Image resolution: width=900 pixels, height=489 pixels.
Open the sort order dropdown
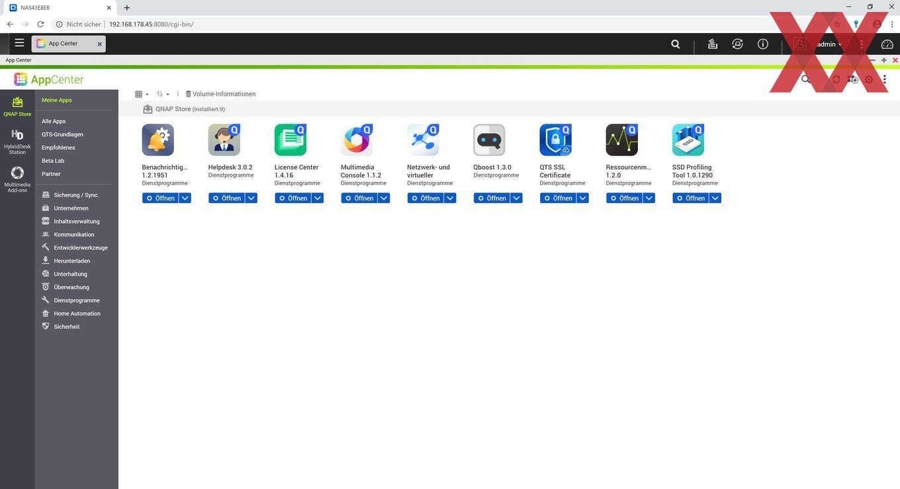[163, 94]
